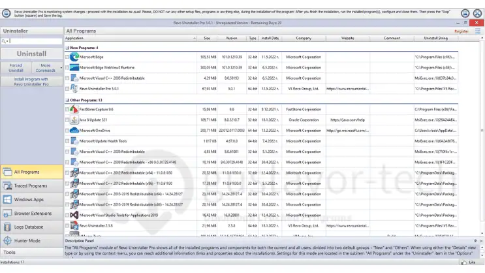Tick the checkbox for FastStone Capture 9.6

tap(67, 109)
